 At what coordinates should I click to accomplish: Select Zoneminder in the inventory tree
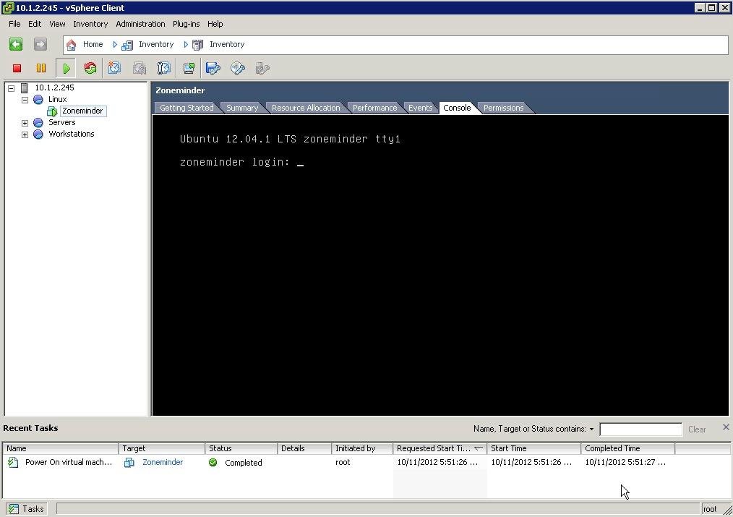(x=82, y=111)
